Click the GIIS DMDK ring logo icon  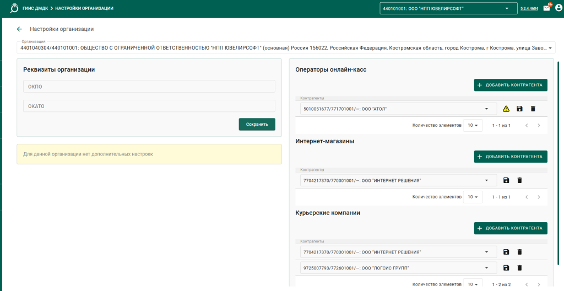coord(14,8)
